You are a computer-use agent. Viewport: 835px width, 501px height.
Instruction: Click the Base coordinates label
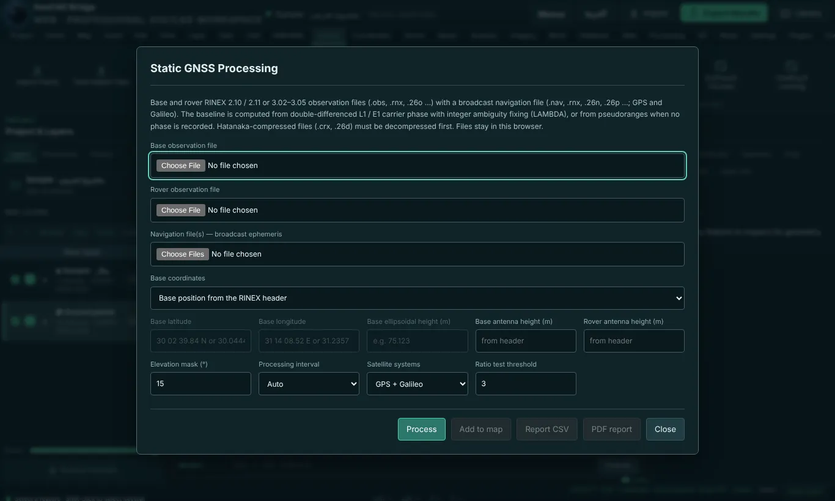(x=178, y=278)
